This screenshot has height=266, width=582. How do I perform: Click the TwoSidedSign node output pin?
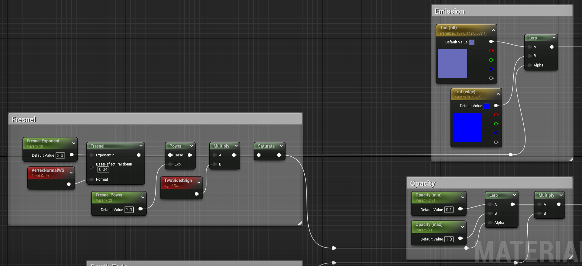(x=197, y=194)
